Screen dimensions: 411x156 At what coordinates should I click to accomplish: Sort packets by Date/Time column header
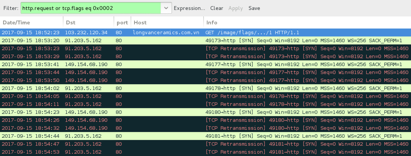pyautogui.click(x=31, y=23)
